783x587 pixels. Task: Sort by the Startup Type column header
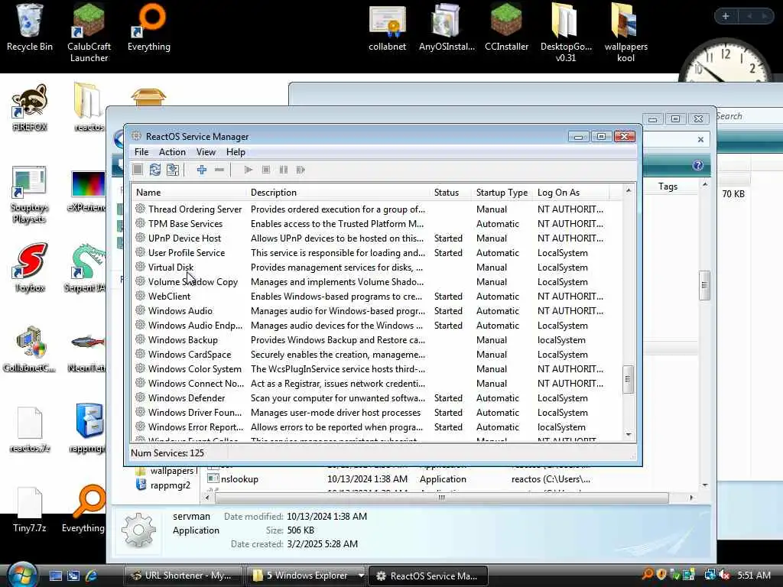(x=502, y=192)
